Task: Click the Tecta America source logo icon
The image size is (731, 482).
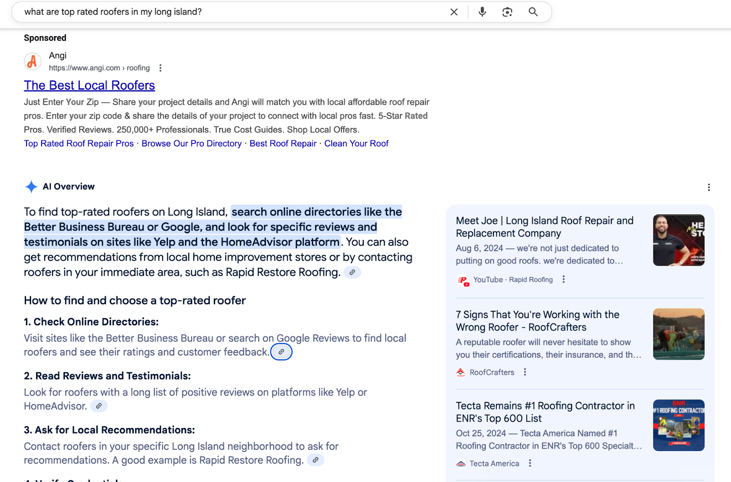Action: coord(461,464)
